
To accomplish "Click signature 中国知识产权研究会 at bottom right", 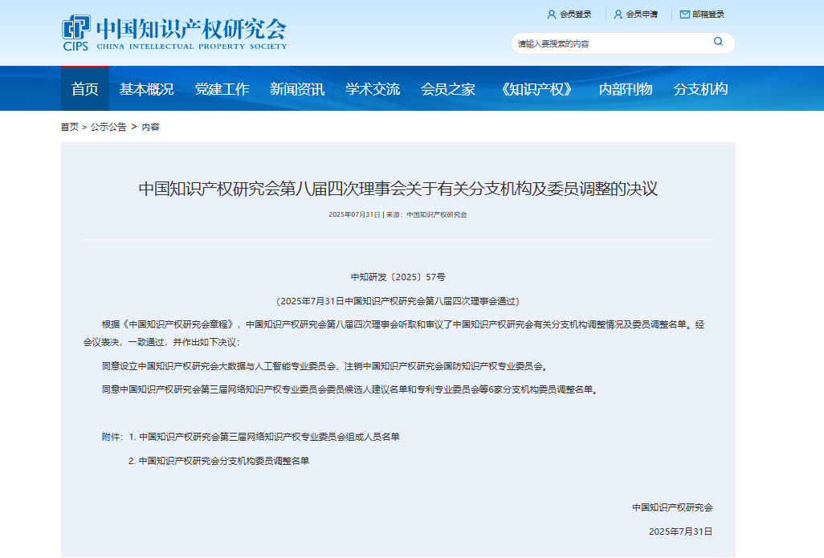I will 672,507.
